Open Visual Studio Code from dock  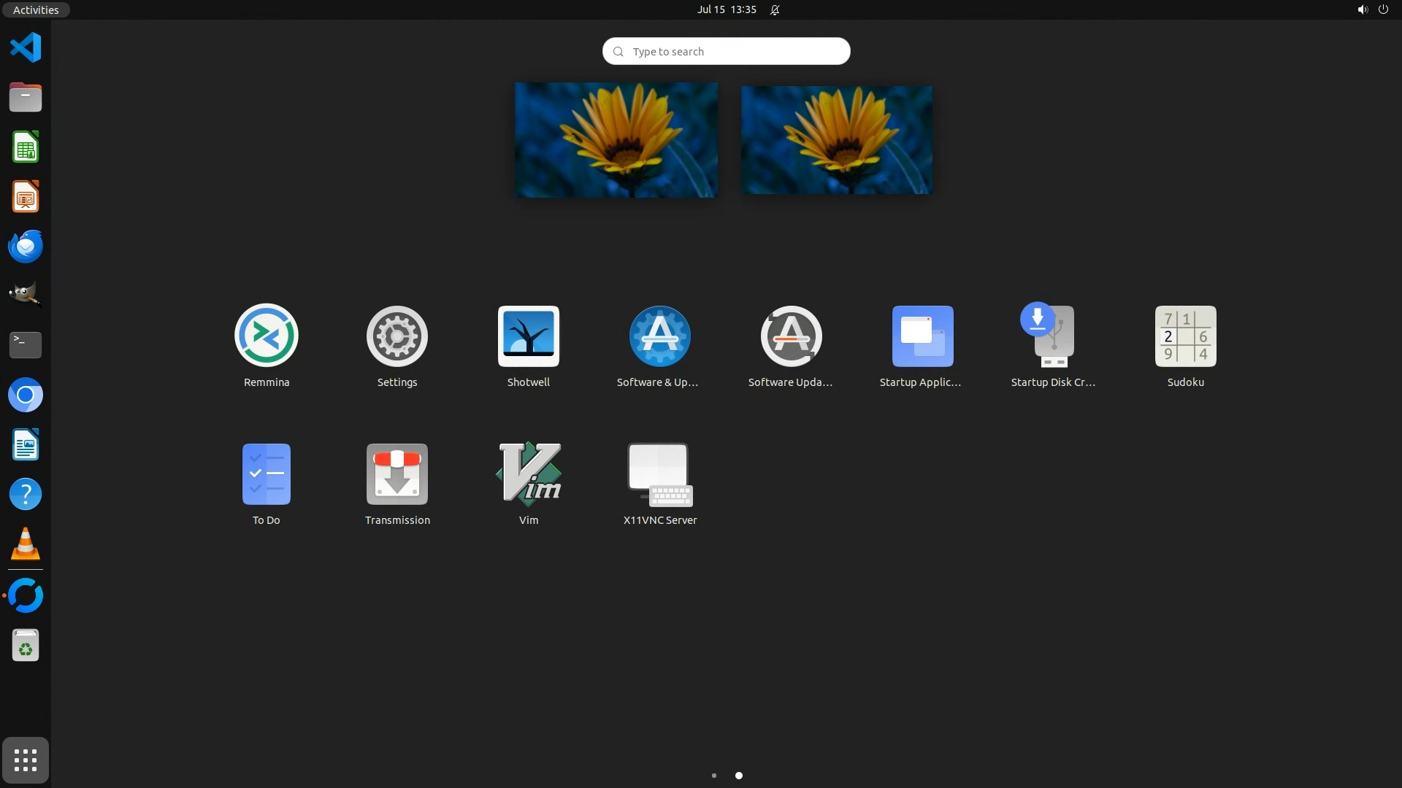(26, 48)
